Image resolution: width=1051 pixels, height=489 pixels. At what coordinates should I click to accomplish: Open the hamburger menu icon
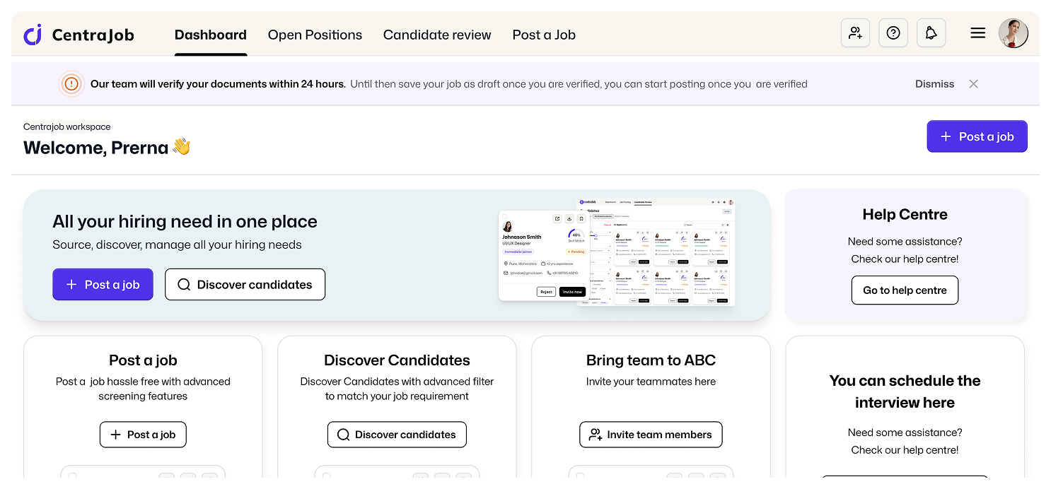click(977, 33)
